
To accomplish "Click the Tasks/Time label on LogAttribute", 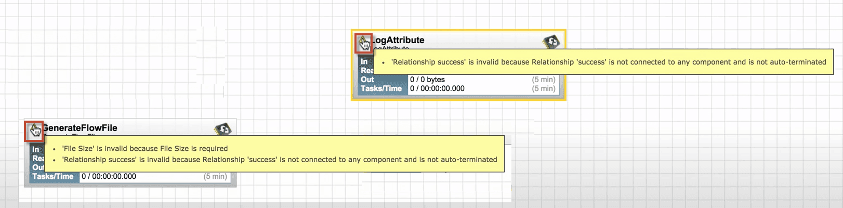I will tap(381, 88).
